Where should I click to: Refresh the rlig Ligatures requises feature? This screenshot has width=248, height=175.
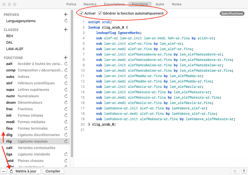[x=66, y=142]
